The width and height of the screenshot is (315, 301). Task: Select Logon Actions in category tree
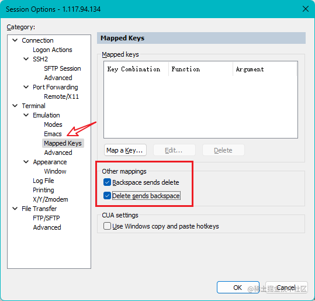(x=53, y=50)
